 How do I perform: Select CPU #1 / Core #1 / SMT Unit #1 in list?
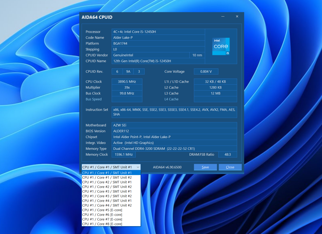tap(111, 173)
